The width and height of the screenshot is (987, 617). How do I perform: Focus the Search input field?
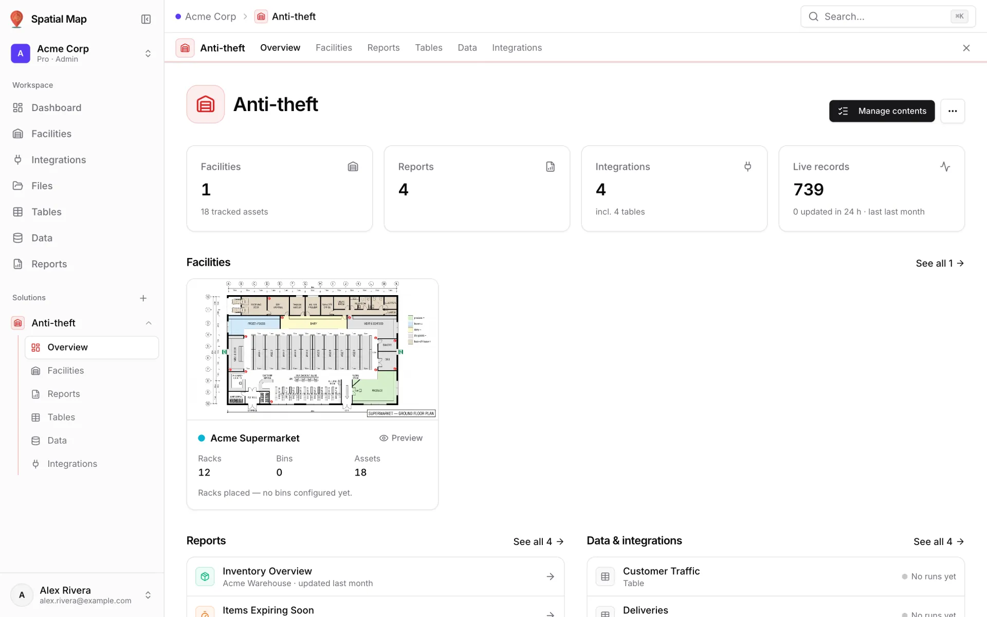pyautogui.click(x=888, y=16)
